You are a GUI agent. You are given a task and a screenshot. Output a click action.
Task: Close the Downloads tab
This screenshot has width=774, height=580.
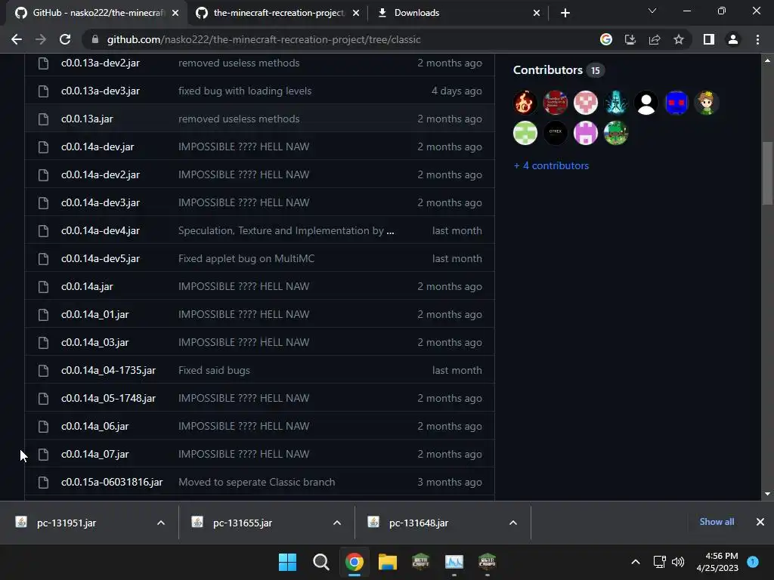(537, 13)
